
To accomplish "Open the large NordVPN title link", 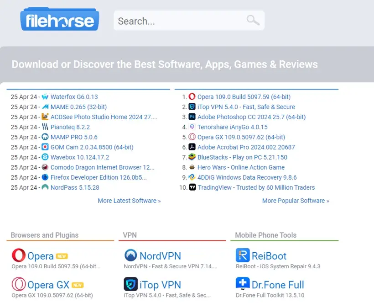I will 160,256.
